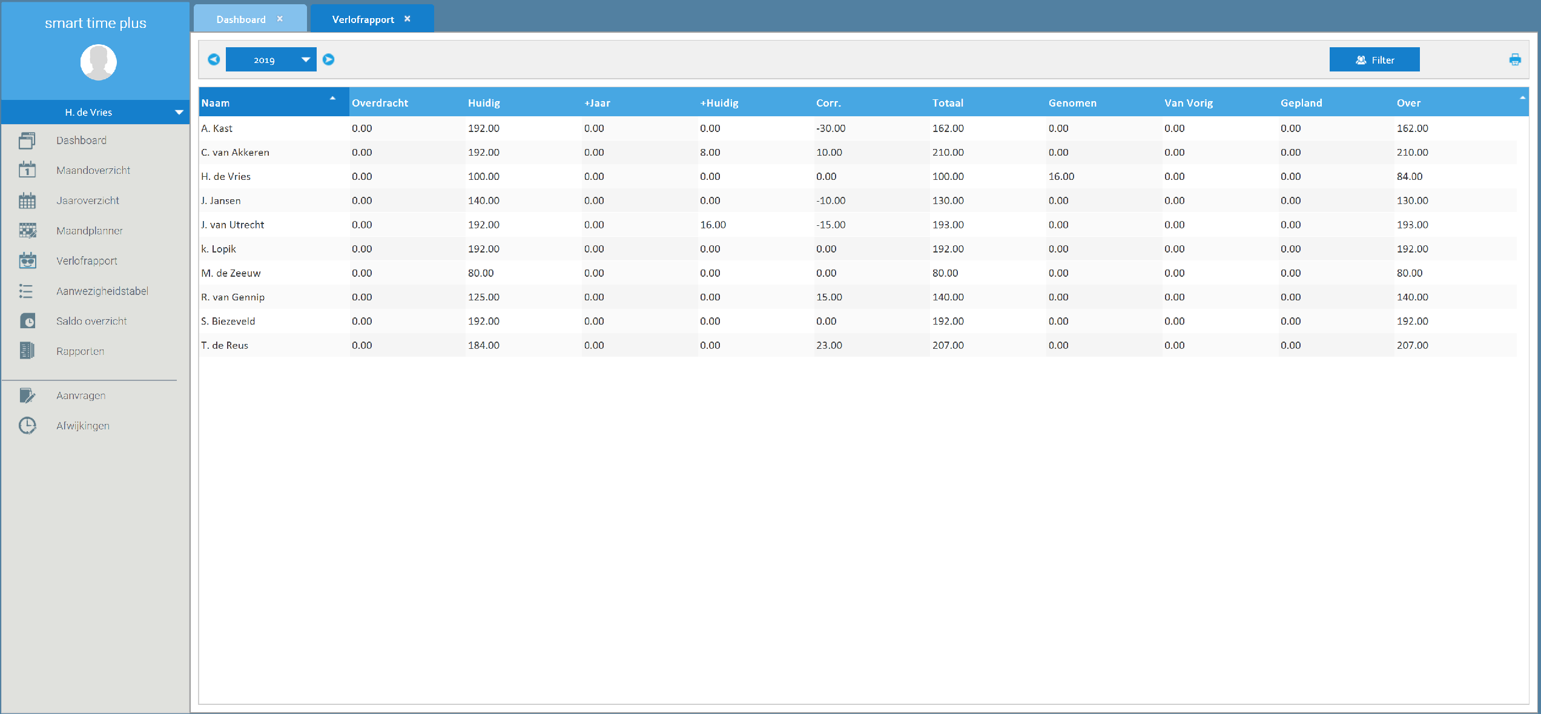Viewport: 1541px width, 714px height.
Task: Open the Saldo overzicht clock icon
Action: tap(27, 321)
